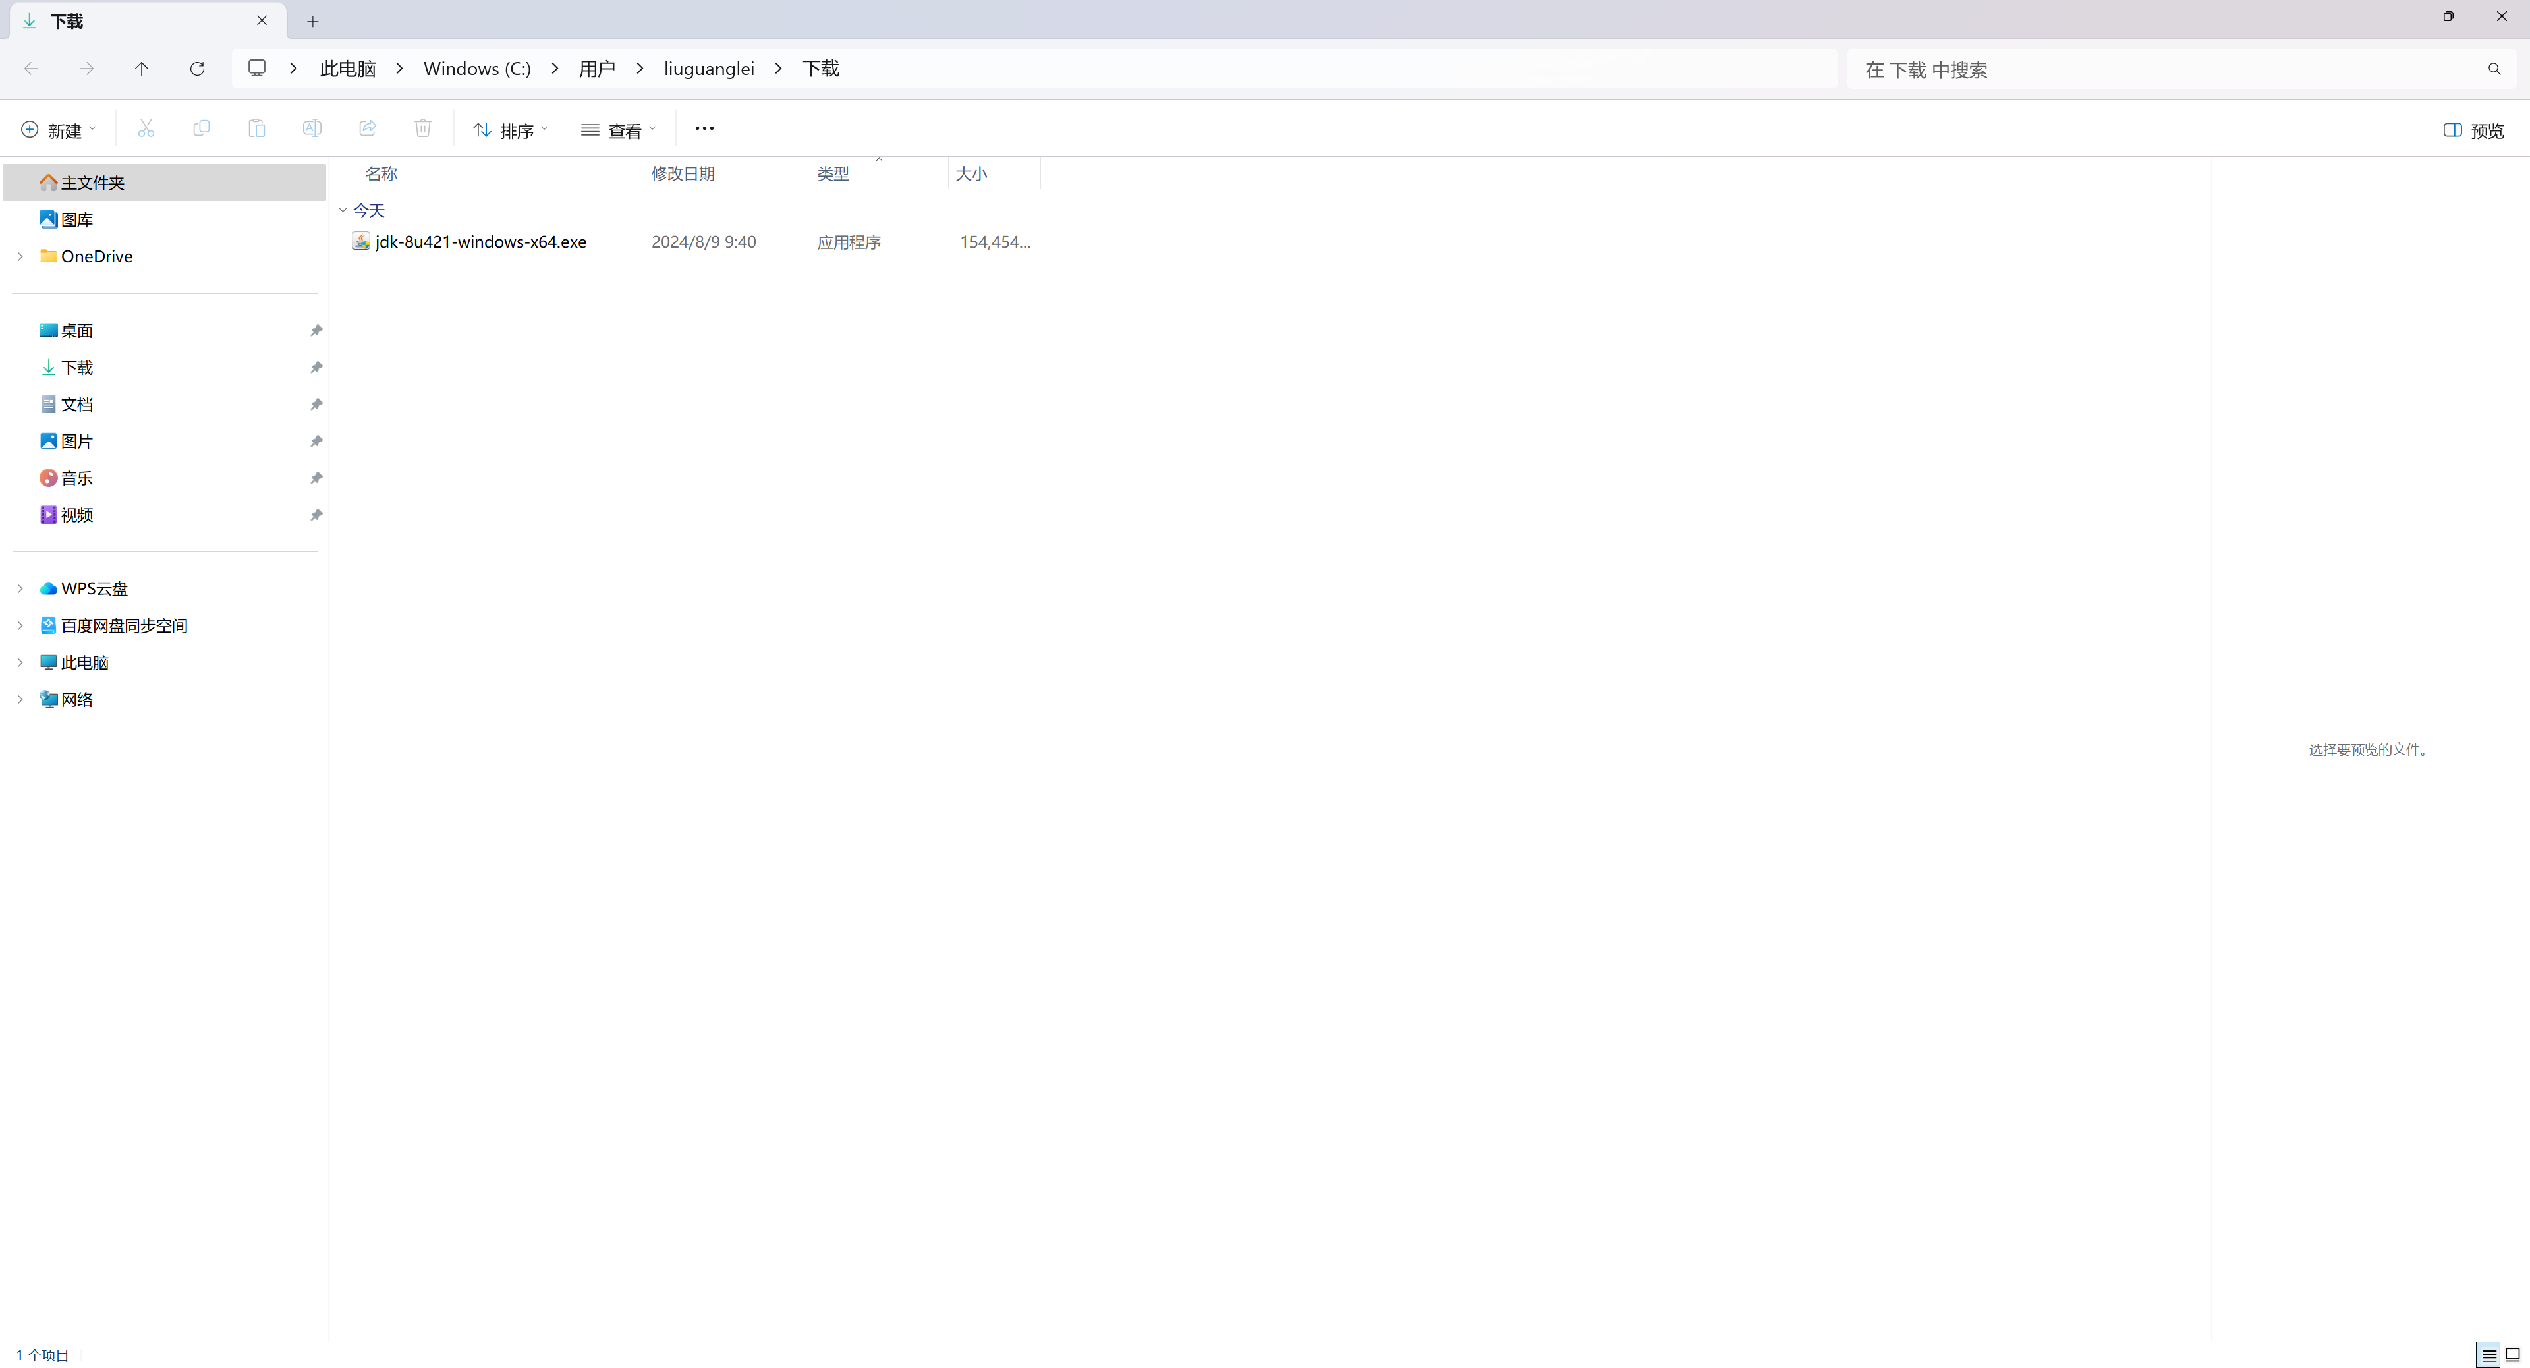Screen dimensions: 2530x1368
Task: Open the 排序 sort dropdown
Action: tap(510, 130)
